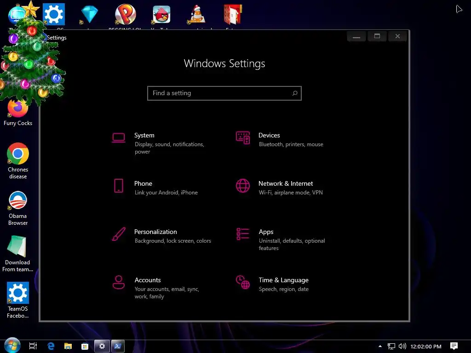Screen dimensions: 471x353
Task: Select the VLC cone with Santa hat icon
Action: click(x=197, y=14)
